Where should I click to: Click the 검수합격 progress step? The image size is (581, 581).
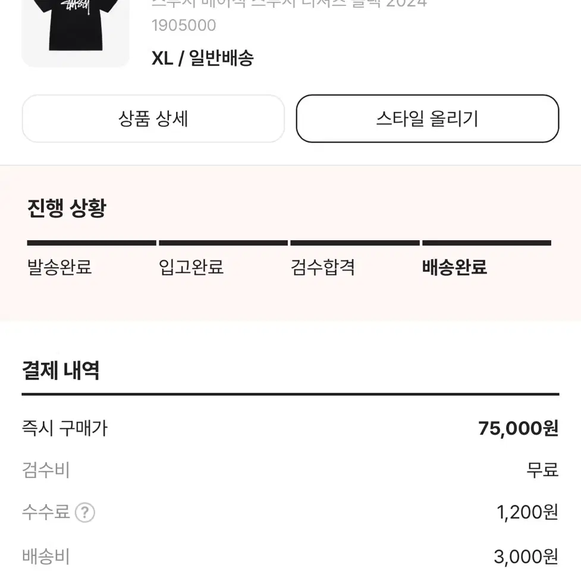pos(323,267)
